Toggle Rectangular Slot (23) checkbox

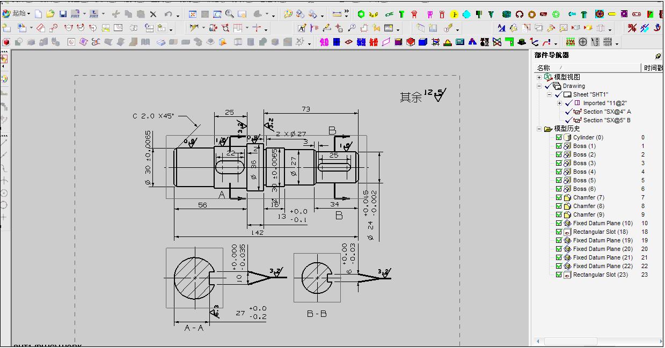pyautogui.click(x=559, y=275)
